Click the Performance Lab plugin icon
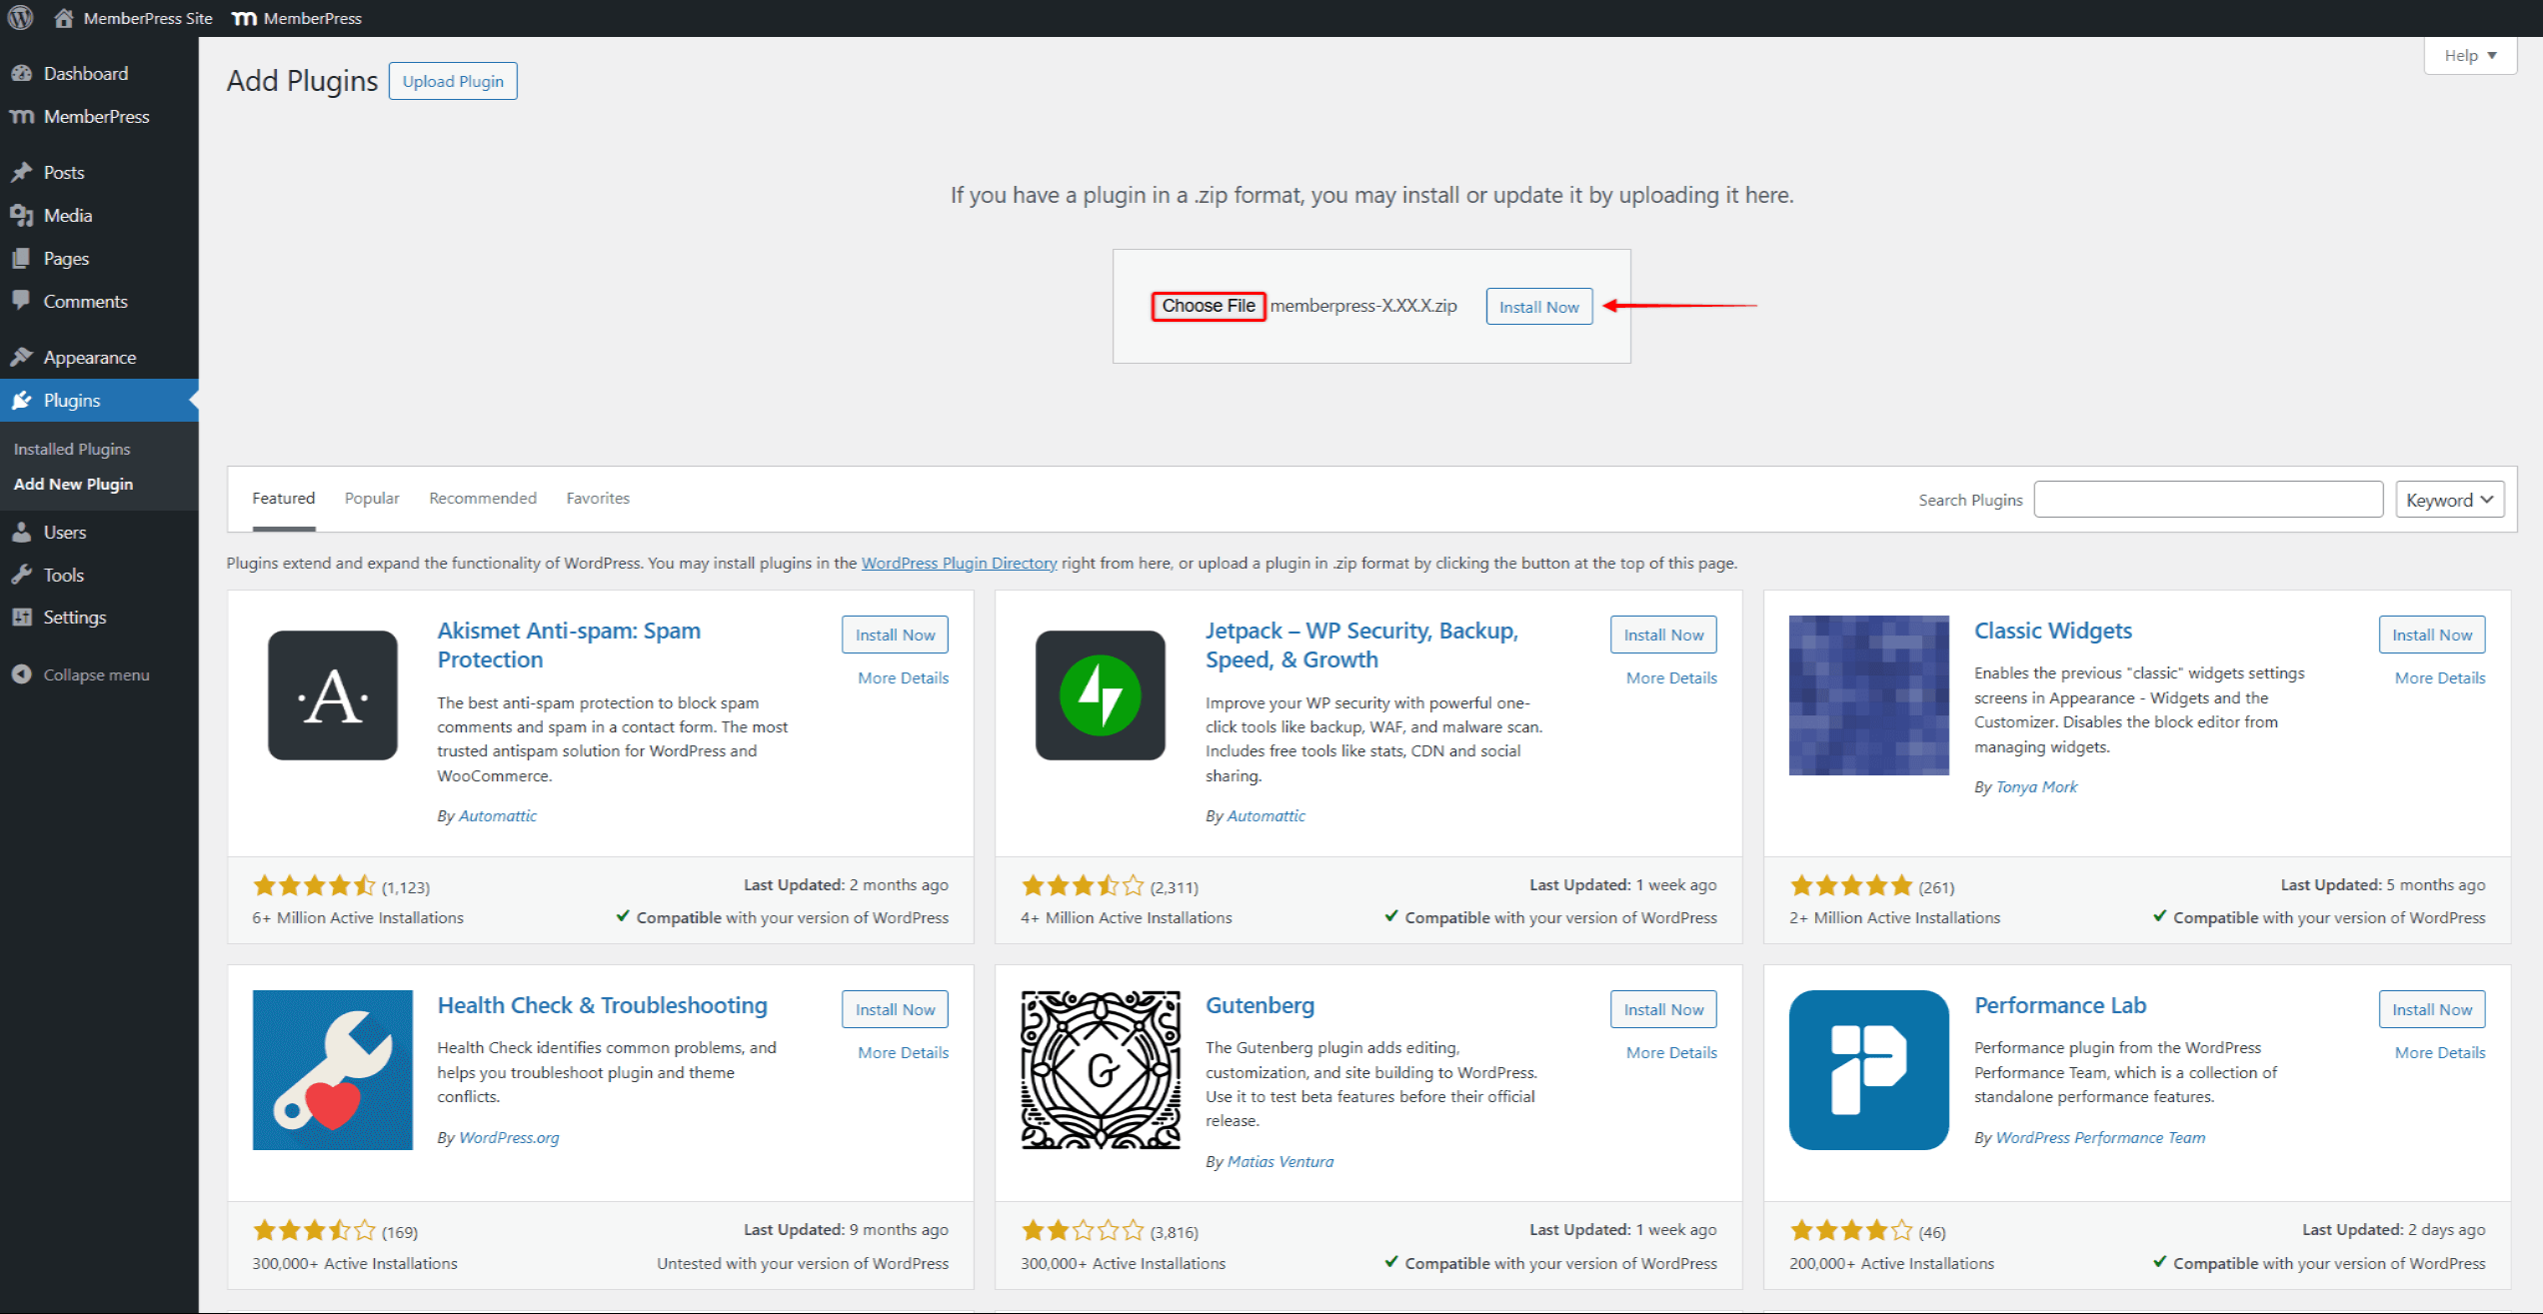2543x1314 pixels. (x=1867, y=1069)
